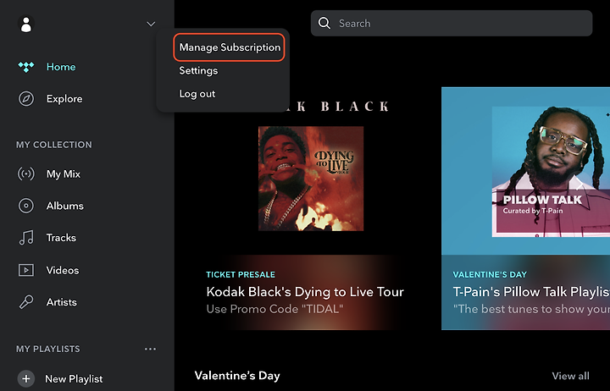This screenshot has height=391, width=610.
Task: Click the TIDAL logo Home icon
Action: point(26,67)
